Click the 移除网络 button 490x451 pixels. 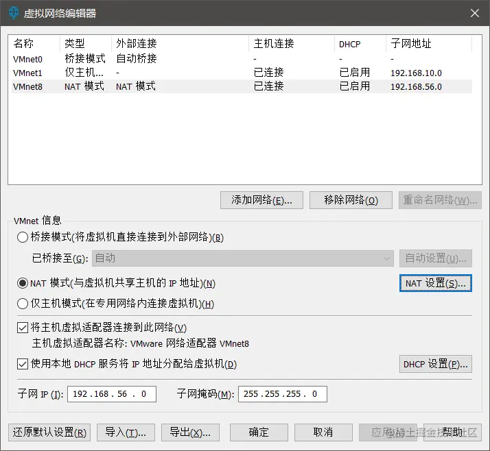tap(351, 200)
